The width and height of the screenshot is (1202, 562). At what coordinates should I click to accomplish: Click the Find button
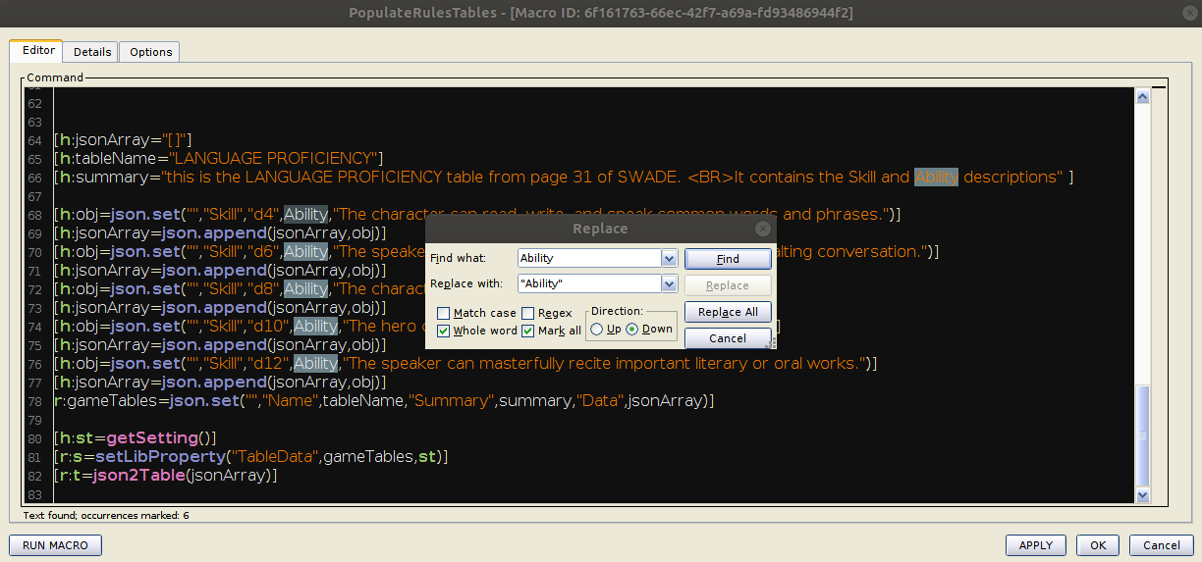tap(728, 259)
